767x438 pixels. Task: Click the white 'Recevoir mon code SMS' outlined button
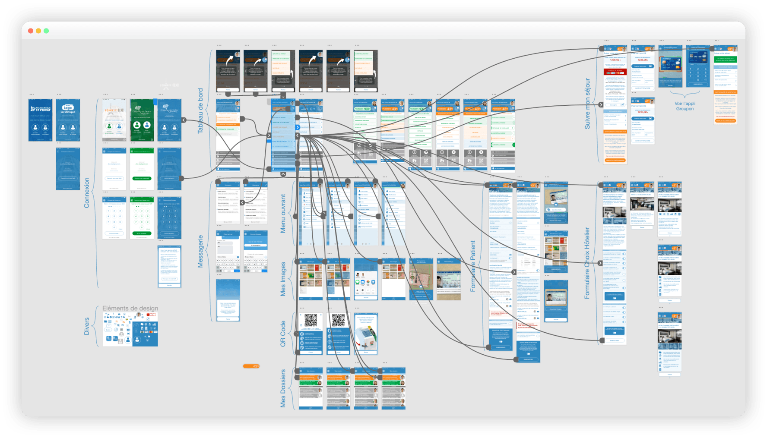(x=114, y=178)
